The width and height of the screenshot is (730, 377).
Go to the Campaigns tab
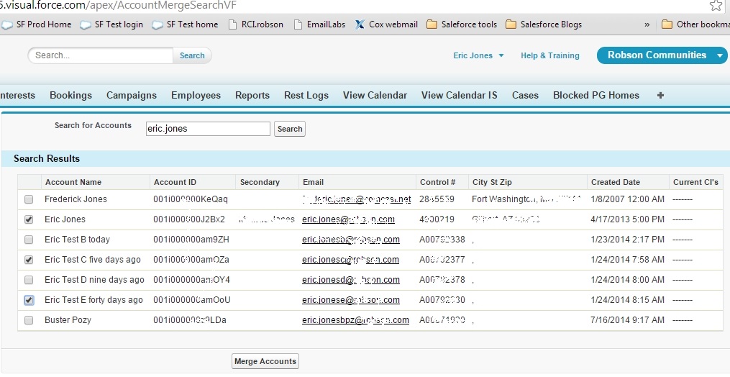pyautogui.click(x=132, y=95)
